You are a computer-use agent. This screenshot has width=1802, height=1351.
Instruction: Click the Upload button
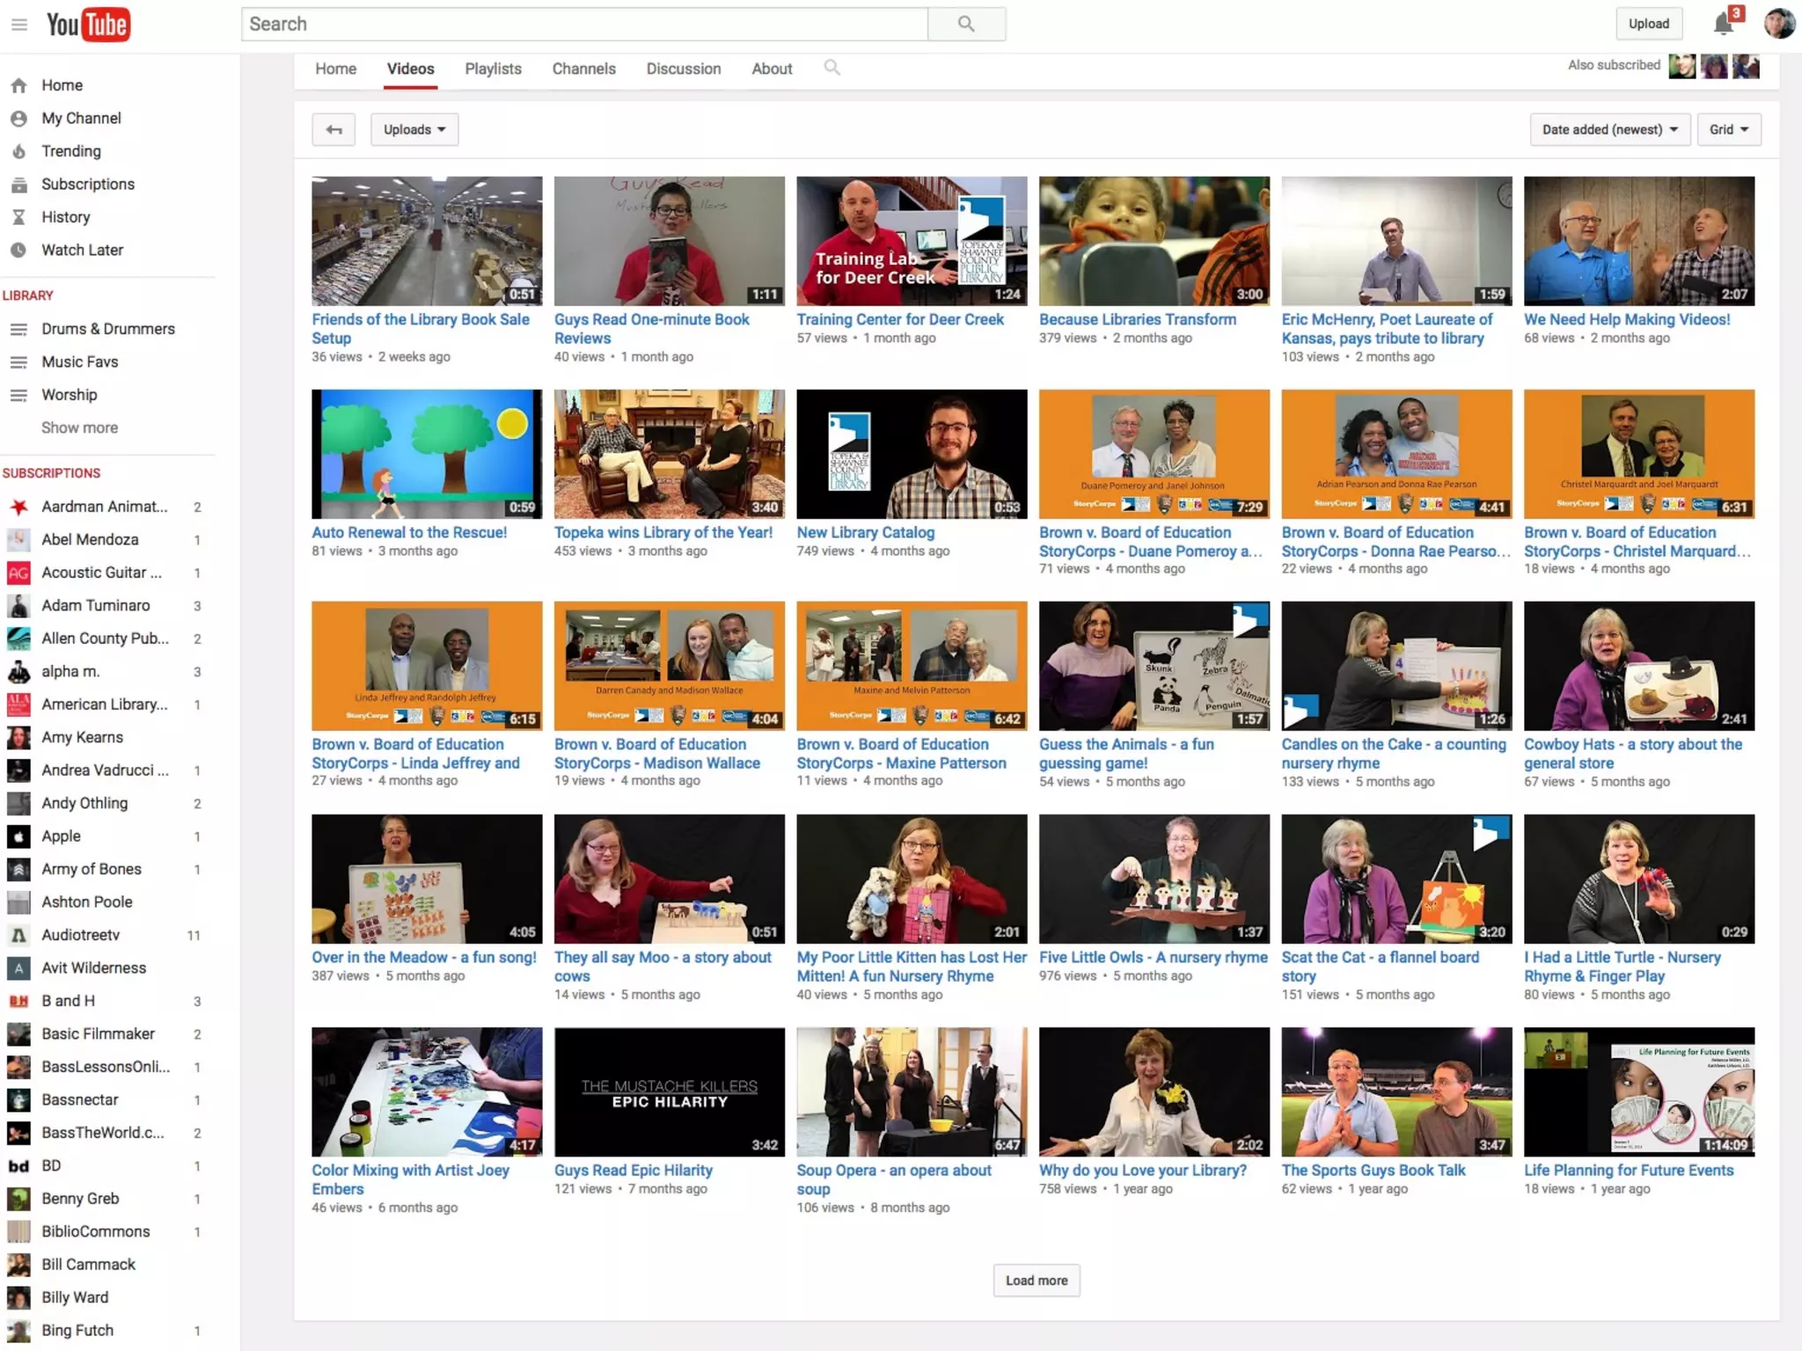(1648, 24)
